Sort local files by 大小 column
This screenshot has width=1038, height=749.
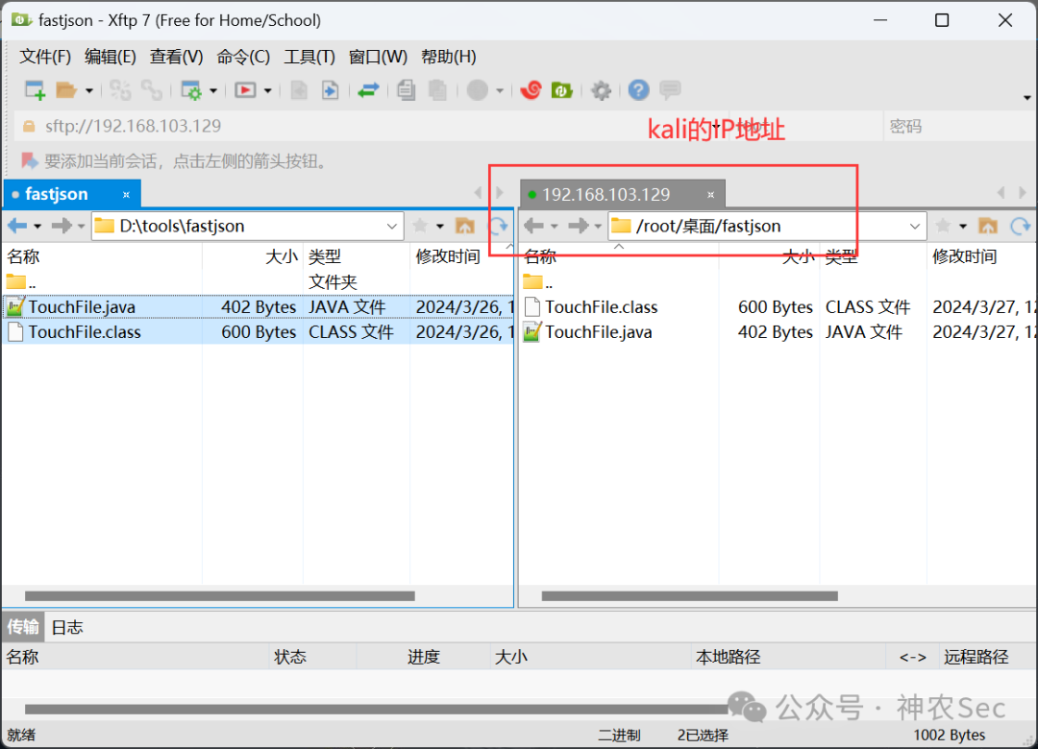(x=252, y=256)
